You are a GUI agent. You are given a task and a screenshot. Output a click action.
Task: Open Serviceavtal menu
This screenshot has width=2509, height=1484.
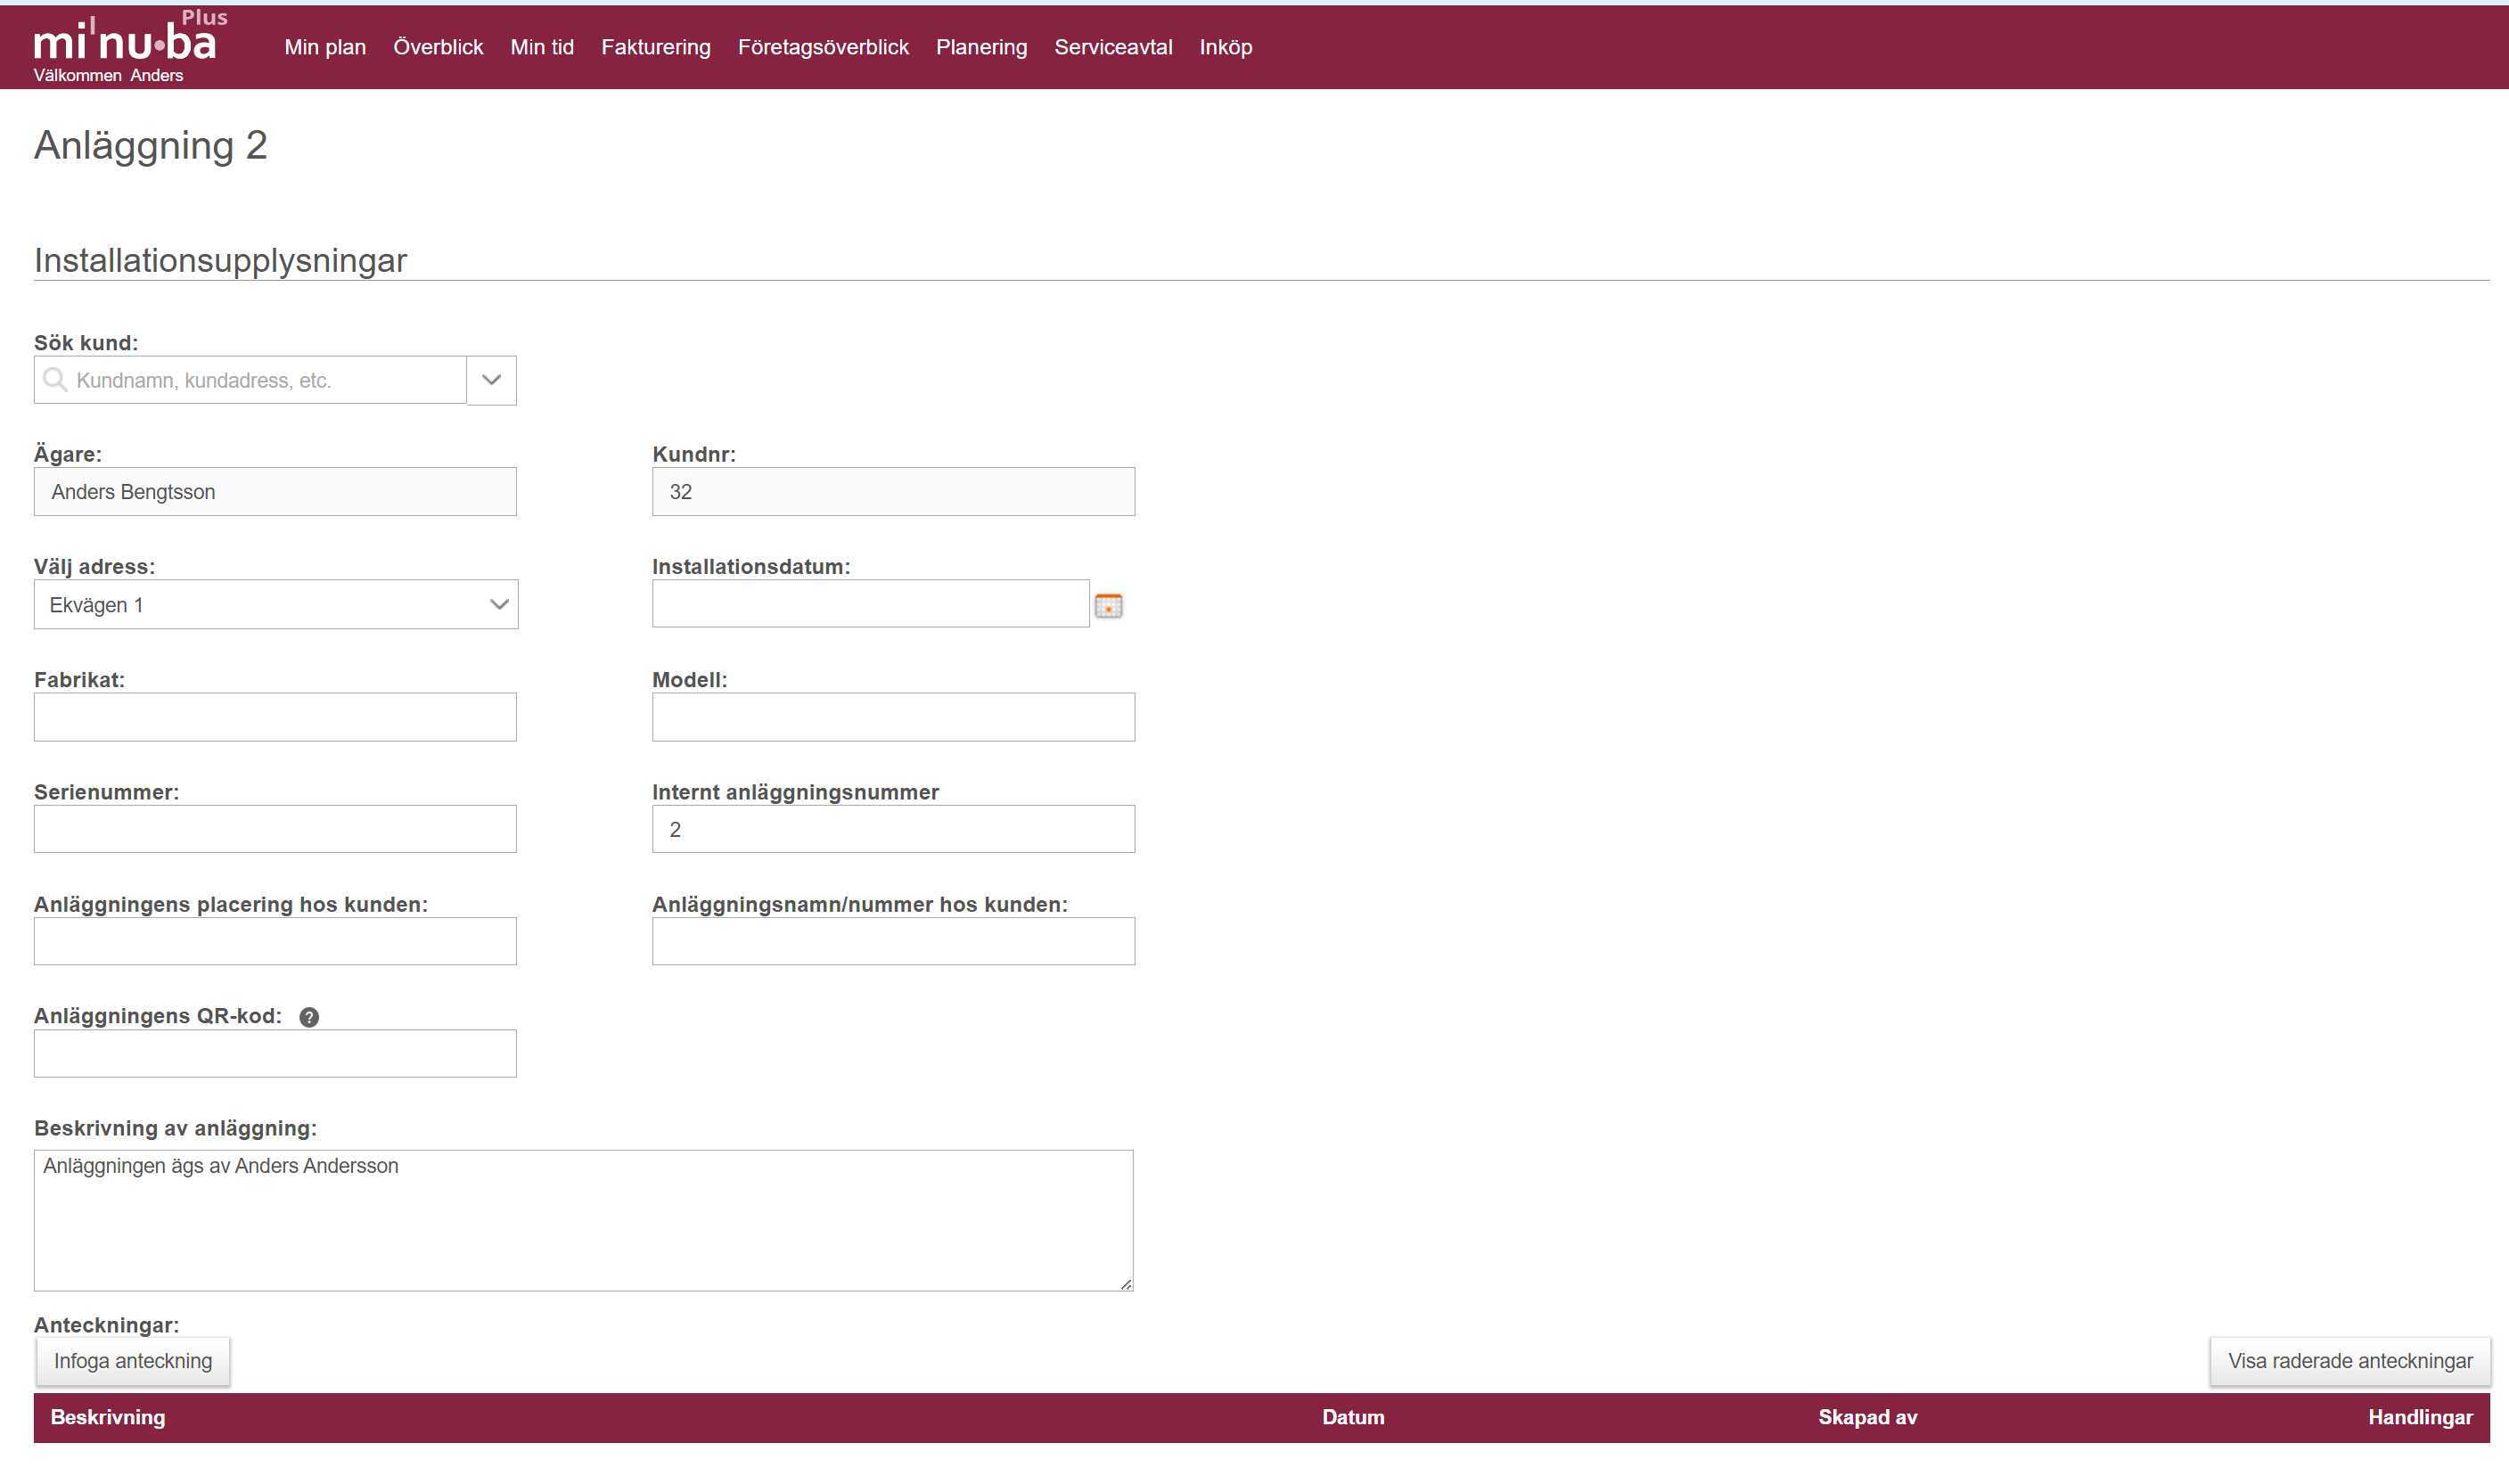(1113, 47)
